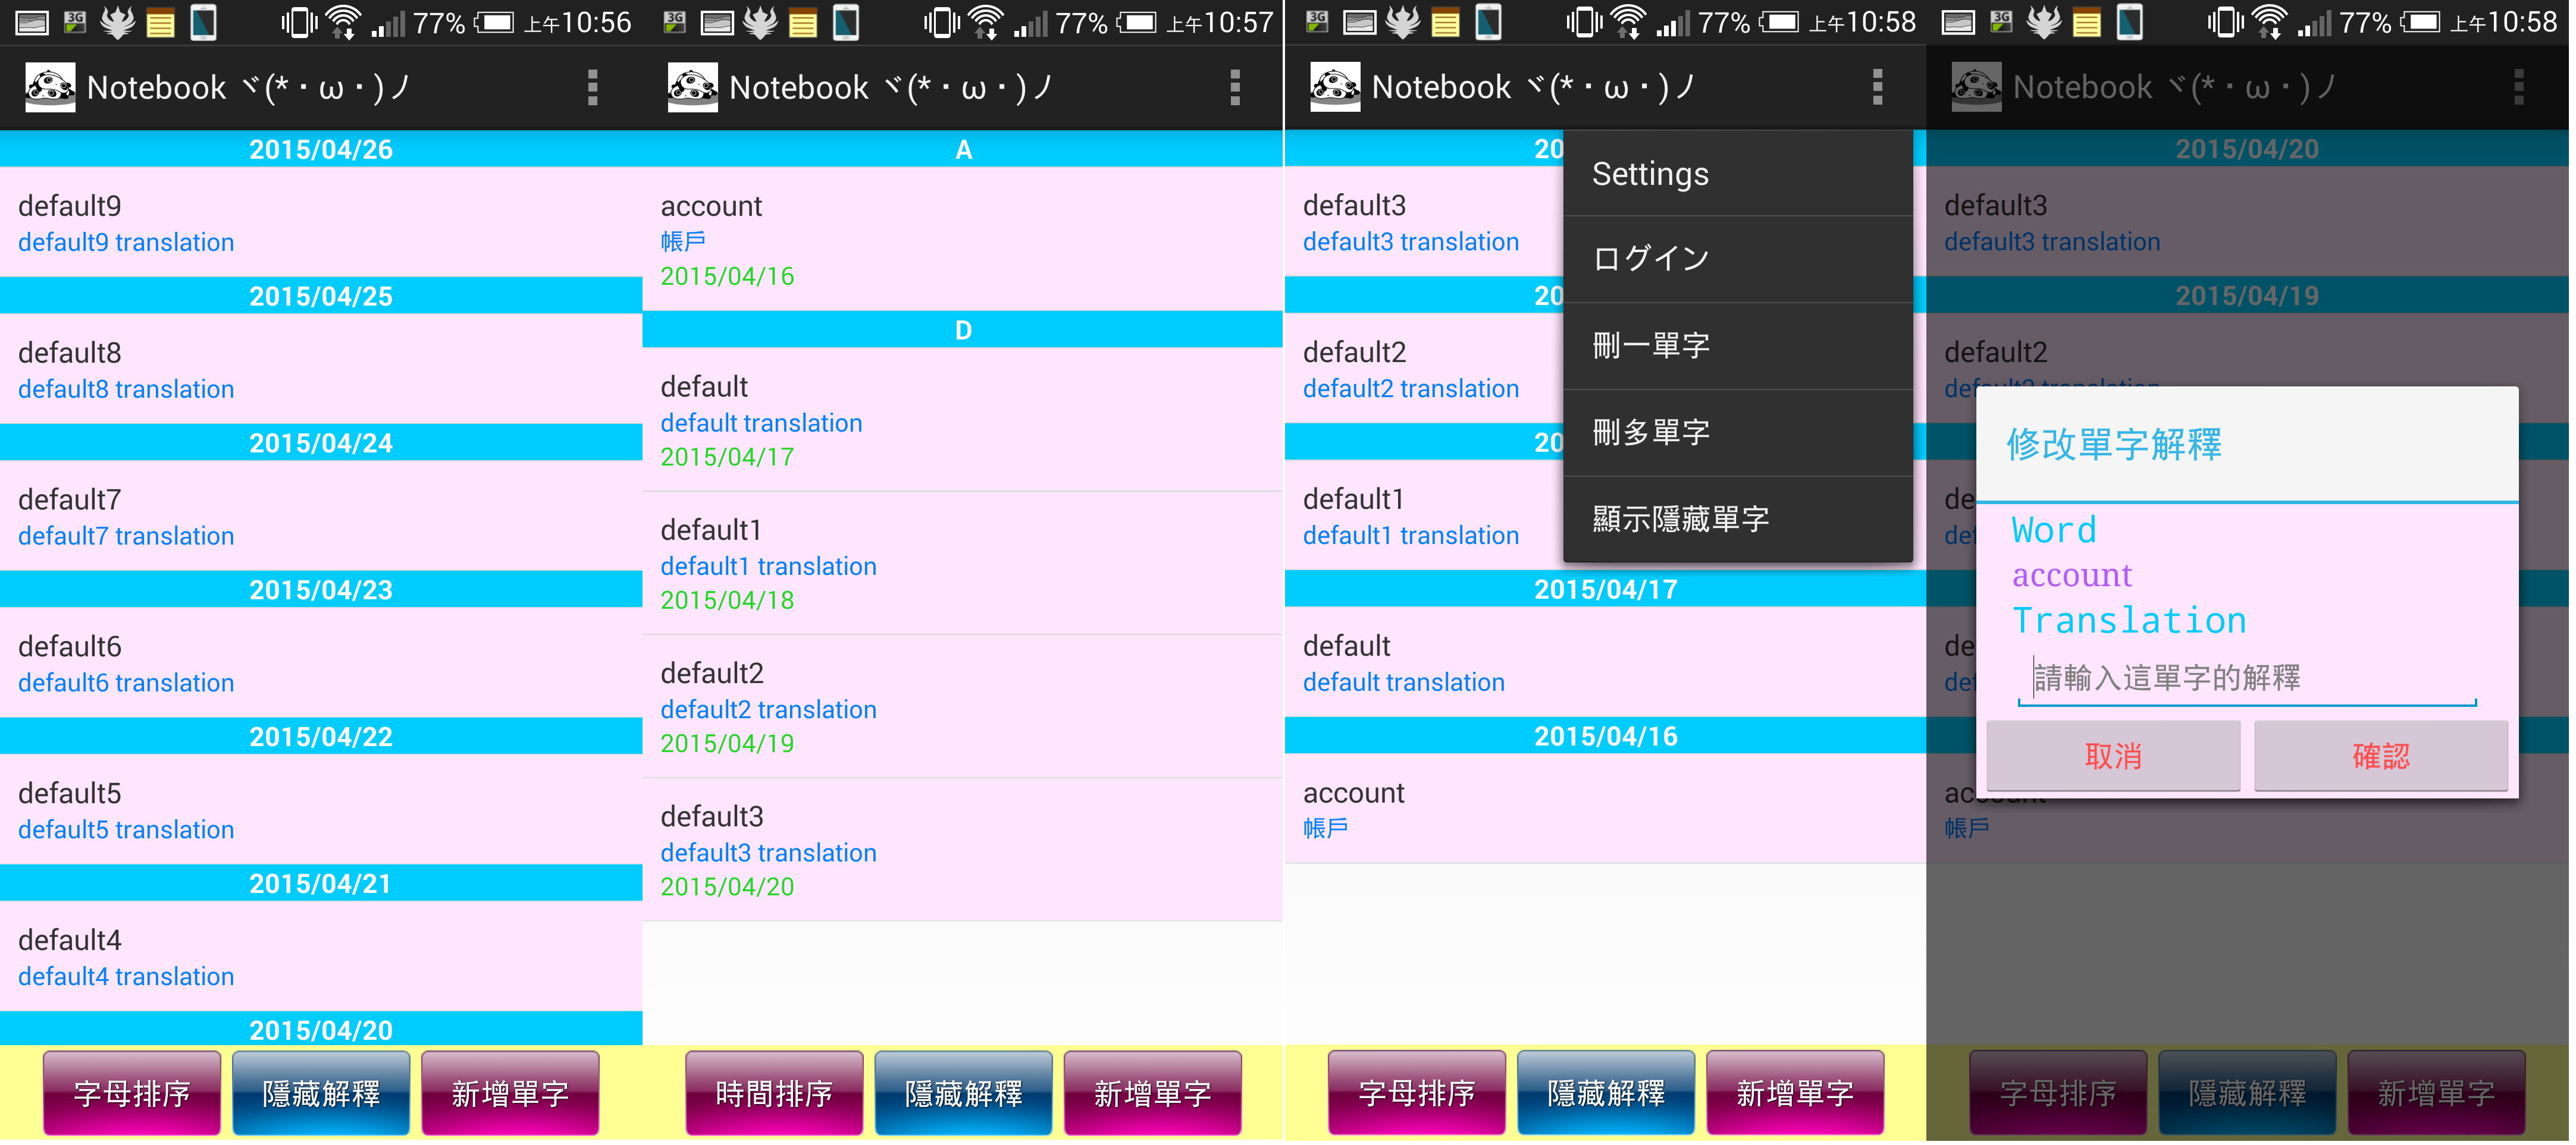
Task: Tap three-dot menu icon in third Notebook screen
Action: (x=1878, y=88)
